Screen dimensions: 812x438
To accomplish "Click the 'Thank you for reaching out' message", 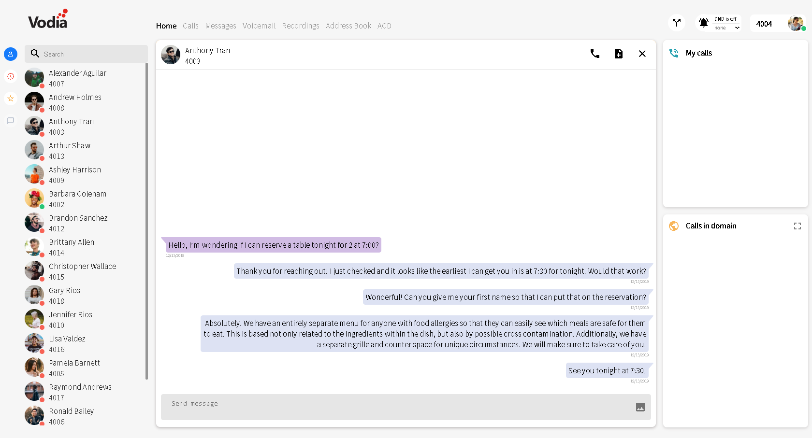I will (441, 271).
